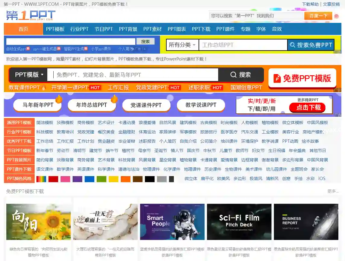345x261 pixels.
Task: Click the red 点击下载 button
Action: [307, 107]
